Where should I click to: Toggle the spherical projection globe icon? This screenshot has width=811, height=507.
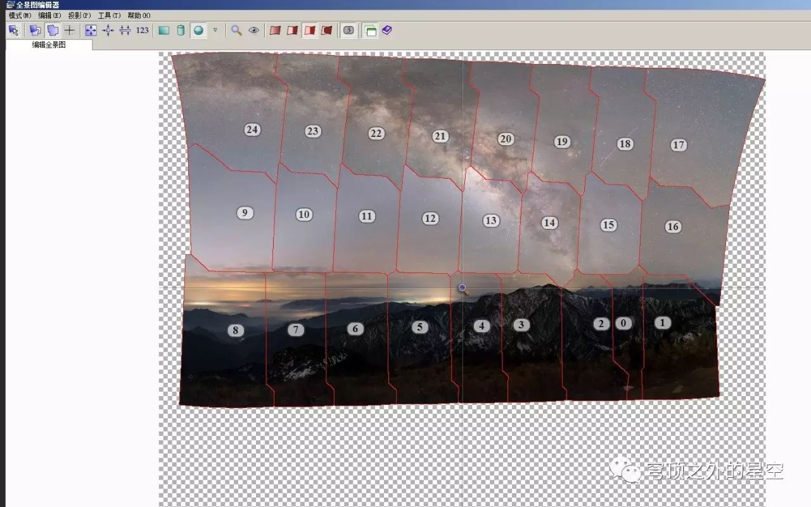coord(199,30)
